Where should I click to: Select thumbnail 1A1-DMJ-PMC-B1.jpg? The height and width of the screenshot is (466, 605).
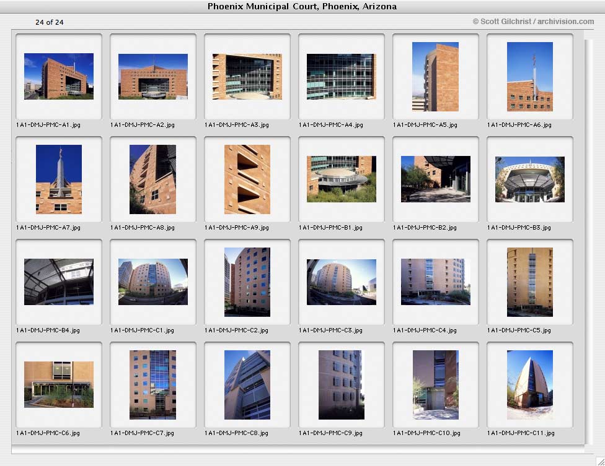(341, 179)
